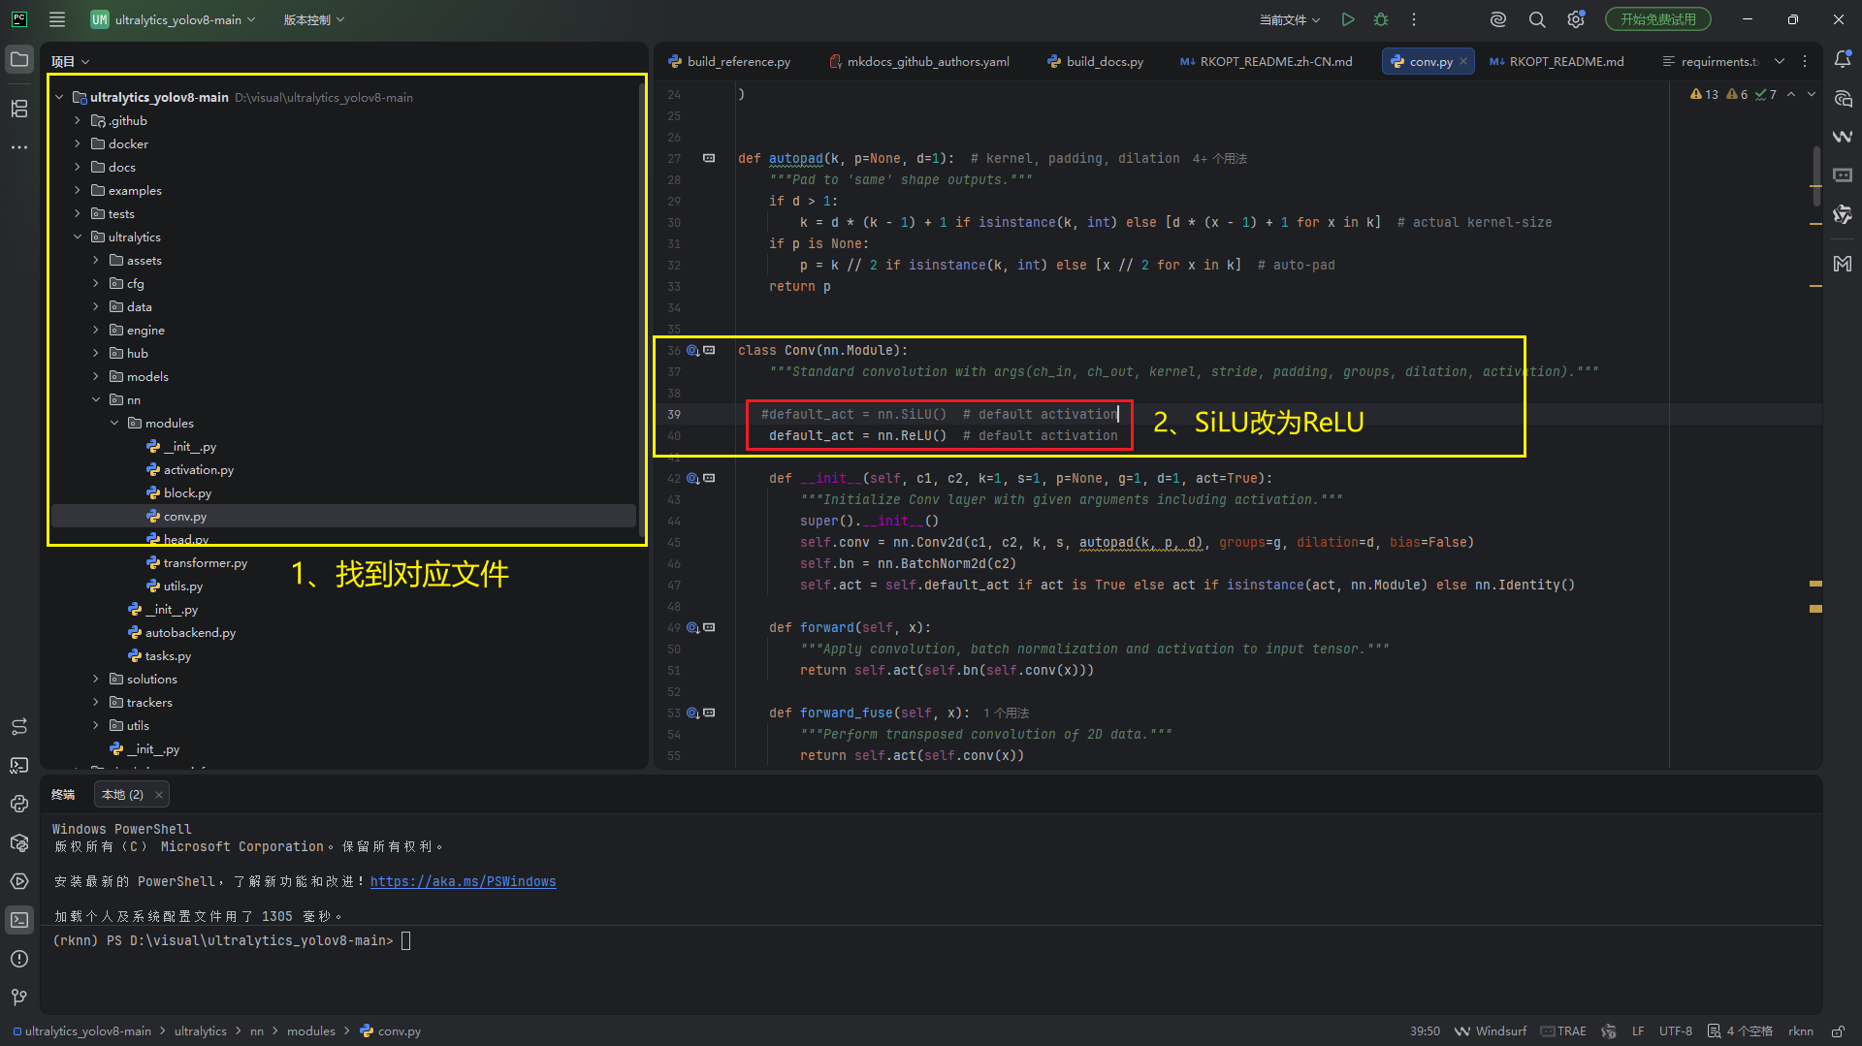Toggle the Project tool window folder icon
This screenshot has height=1046, width=1862.
[19, 60]
